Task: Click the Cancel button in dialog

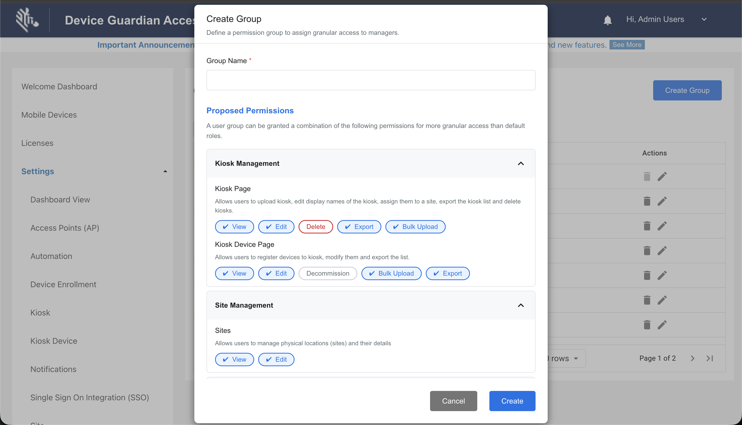Action: tap(453, 401)
